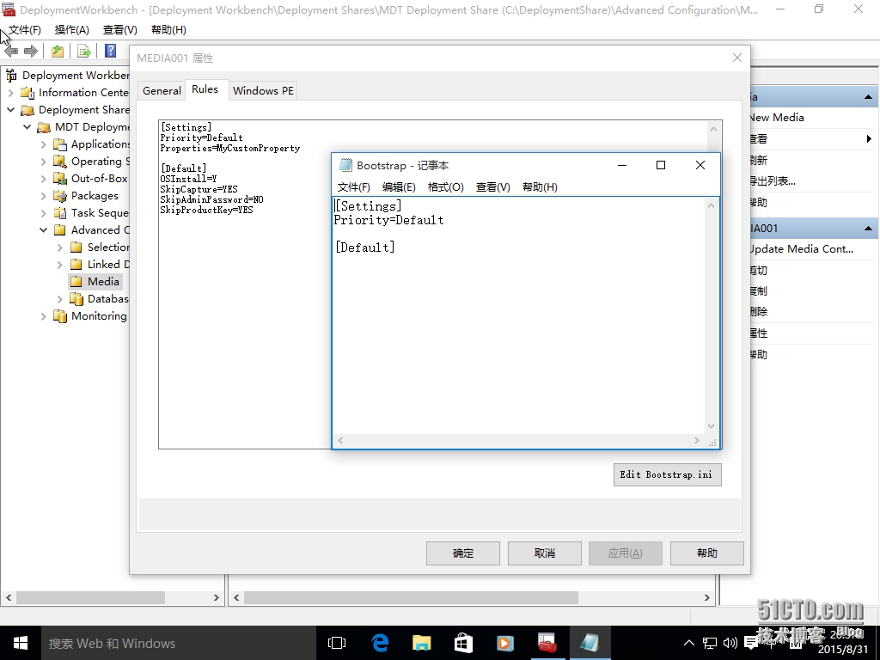Expand the Applications tree node

(x=43, y=144)
